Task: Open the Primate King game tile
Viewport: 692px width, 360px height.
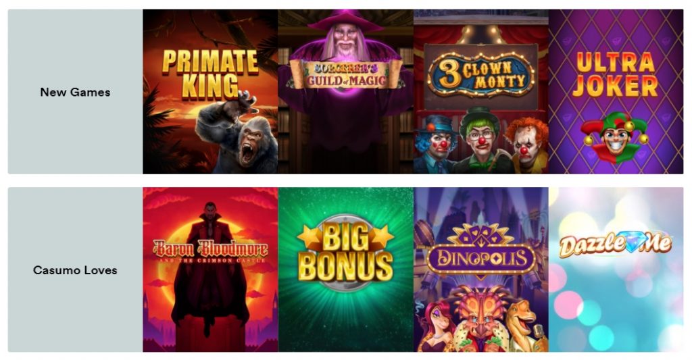Action: (x=210, y=91)
